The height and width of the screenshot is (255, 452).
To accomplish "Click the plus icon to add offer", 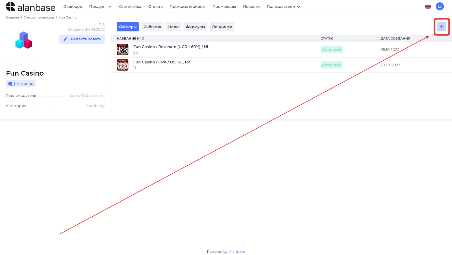I will [x=441, y=27].
